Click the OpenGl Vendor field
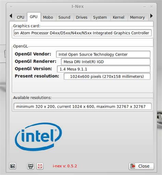The width and height of the screenshot is (162, 175). pyautogui.click(x=103, y=54)
